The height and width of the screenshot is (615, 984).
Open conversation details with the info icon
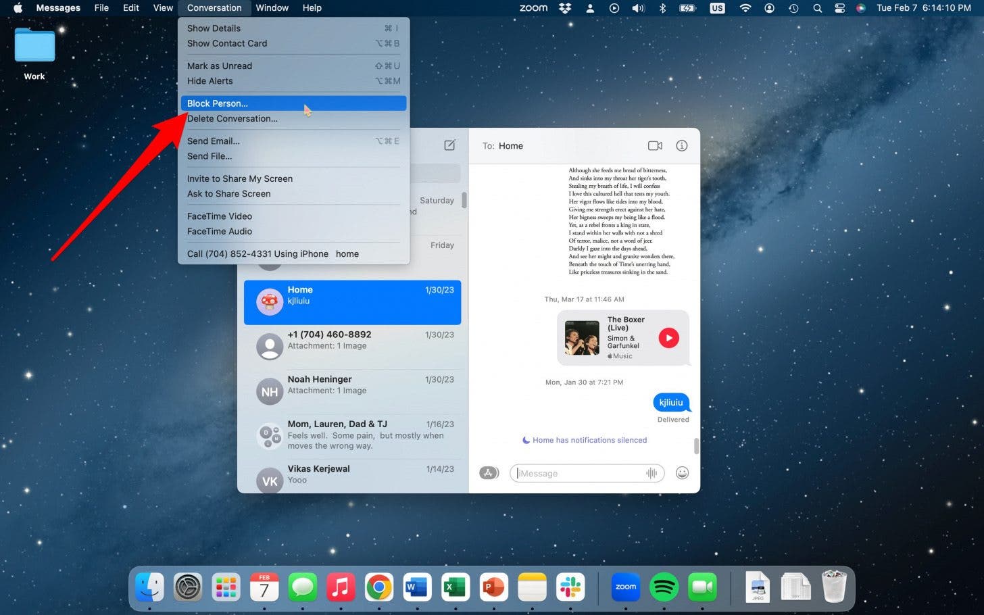(x=682, y=145)
